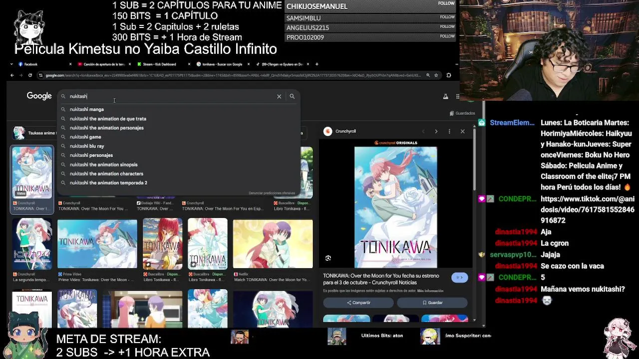This screenshot has height=359, width=639.
Task: Click the search magnifier button in search box
Action: click(292, 96)
